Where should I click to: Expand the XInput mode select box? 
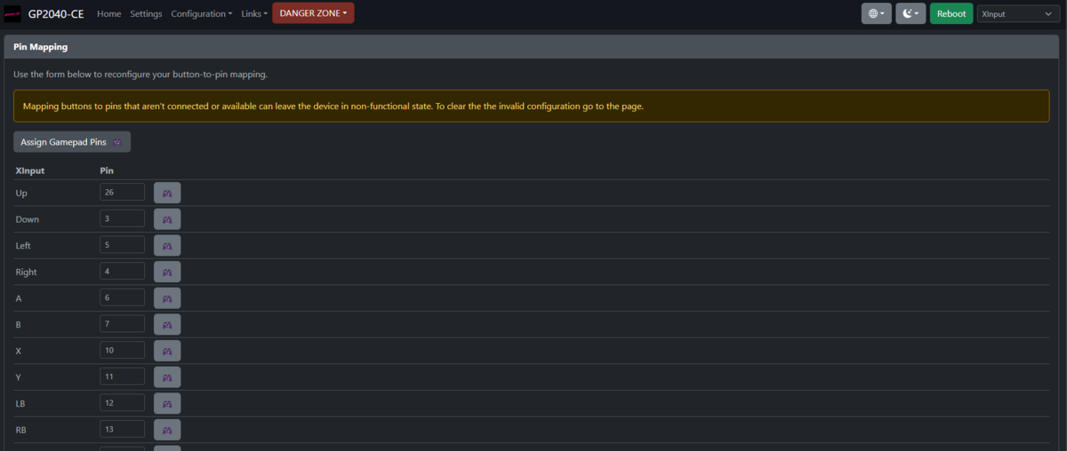[x=1016, y=13]
